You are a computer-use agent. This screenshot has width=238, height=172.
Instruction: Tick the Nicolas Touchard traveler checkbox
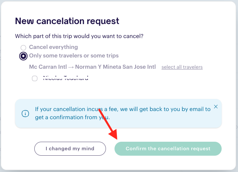point(35,78)
